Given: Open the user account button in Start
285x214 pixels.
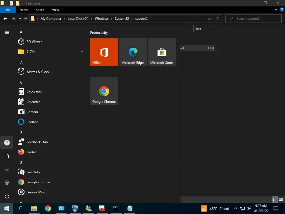Looking at the screenshot, I should [7, 143].
